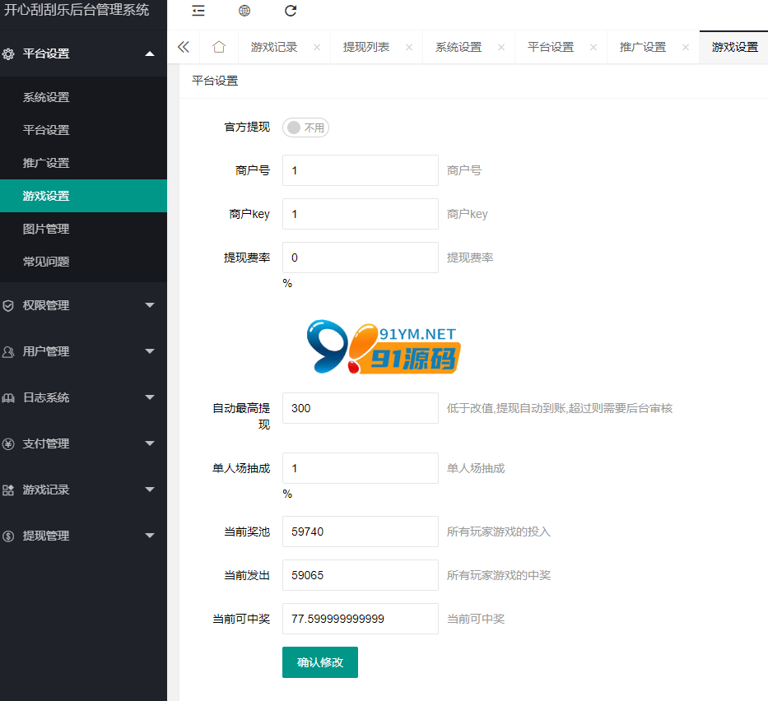The image size is (768, 701).
Task: Click the yen icon for 支付管理
Action: coord(8,444)
